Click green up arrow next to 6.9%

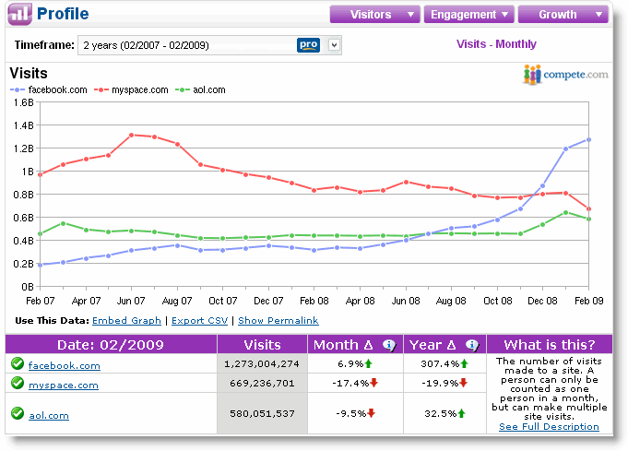[x=369, y=363]
